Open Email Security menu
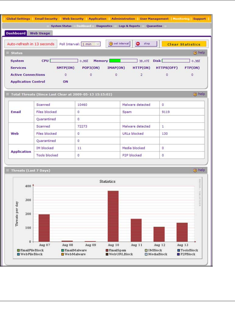The height and width of the screenshot is (318, 235). tap(46, 19)
